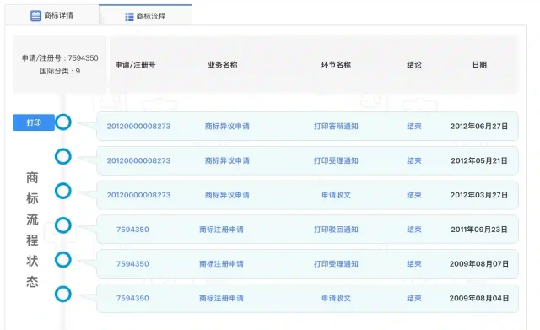Click 商标注册申请 in the 2011年09月23日 row

click(221, 230)
